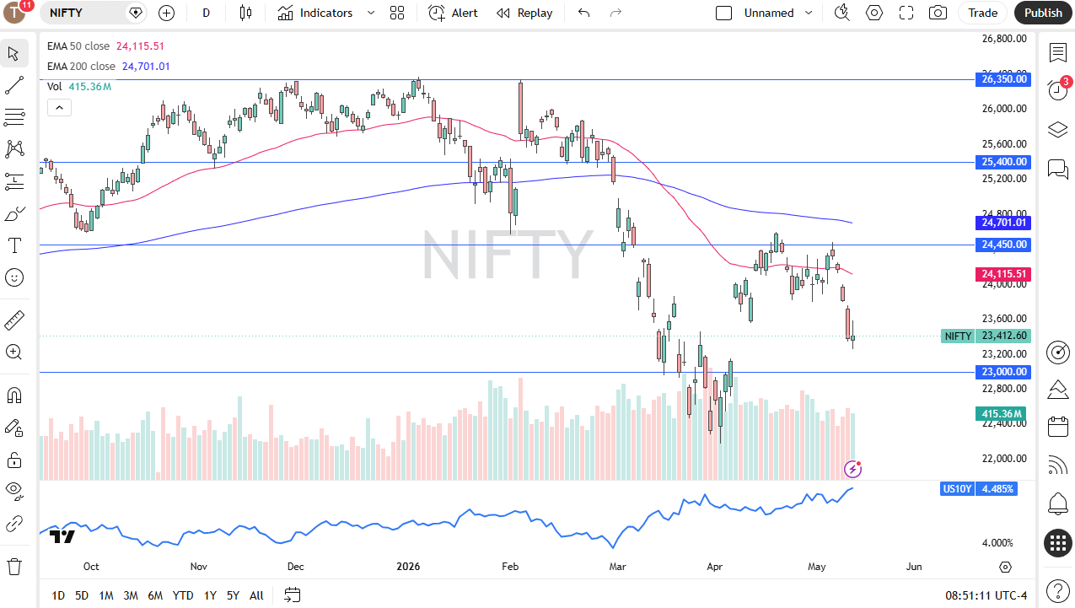Open the mountain pine icon in sidebar

pyautogui.click(x=1057, y=389)
